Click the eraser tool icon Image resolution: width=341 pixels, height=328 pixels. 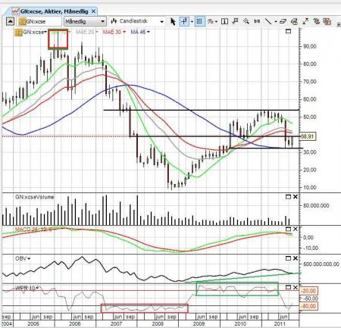283,21
